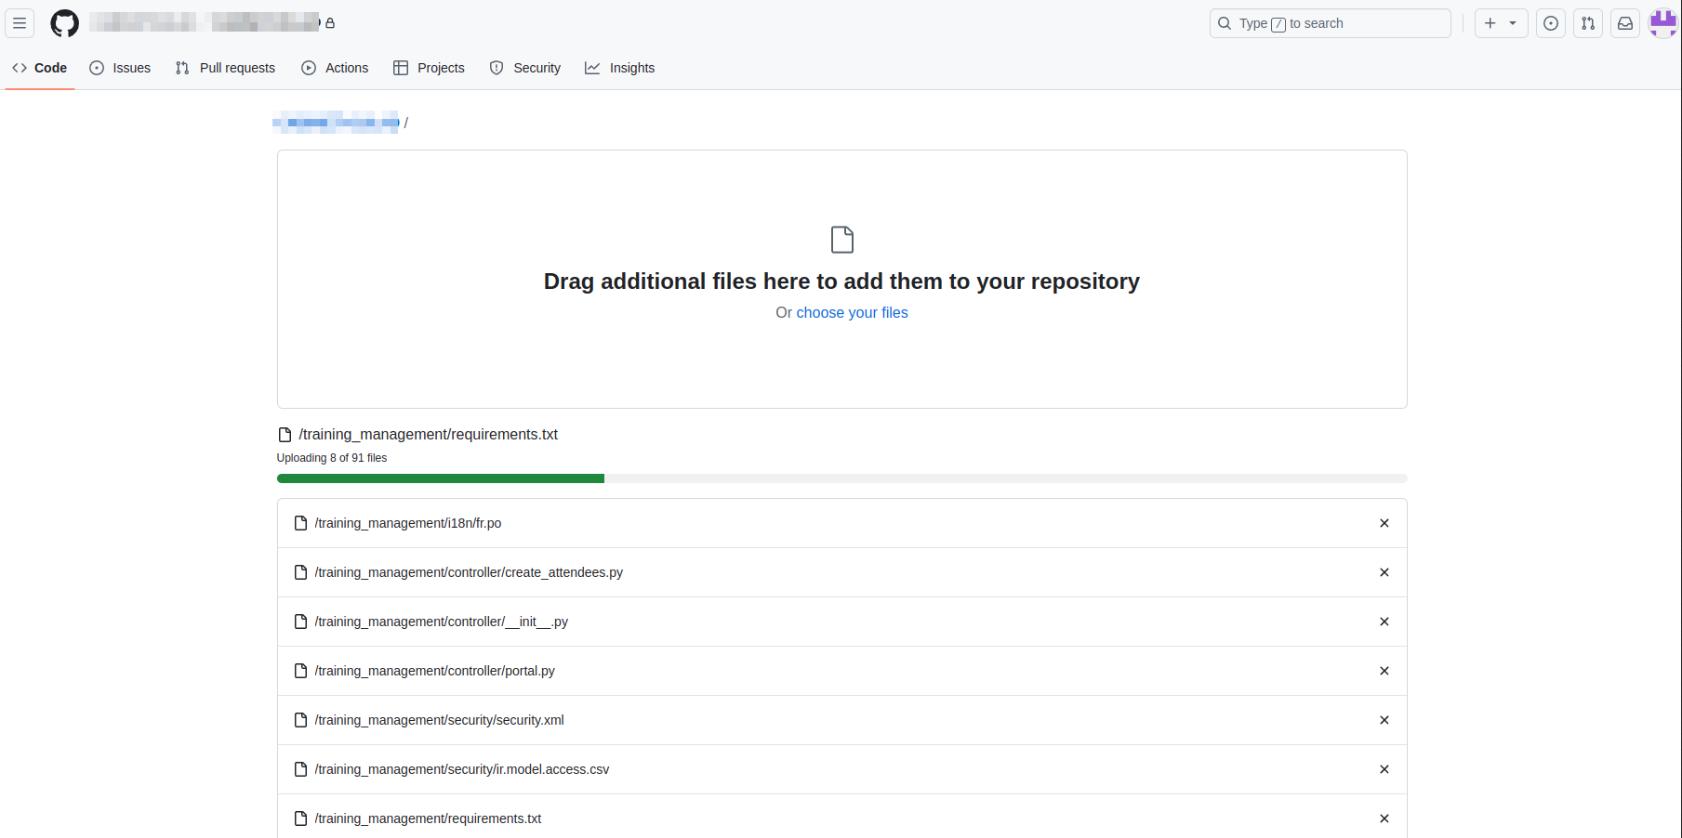Remove ir.model.access.csv from upload list
Viewport: 1682px width, 838px height.
pyautogui.click(x=1384, y=769)
